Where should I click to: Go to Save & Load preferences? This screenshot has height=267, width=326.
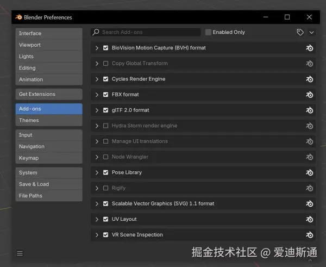click(49, 184)
